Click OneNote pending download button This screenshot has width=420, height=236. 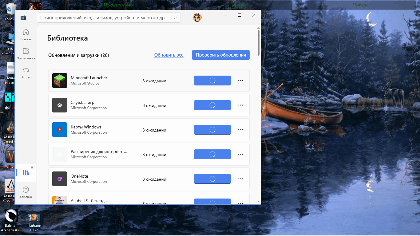pyautogui.click(x=212, y=179)
